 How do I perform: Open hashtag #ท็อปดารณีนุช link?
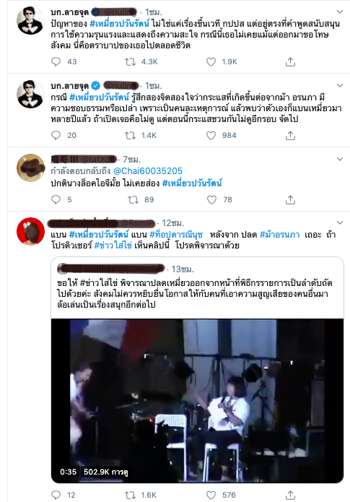click(x=176, y=234)
